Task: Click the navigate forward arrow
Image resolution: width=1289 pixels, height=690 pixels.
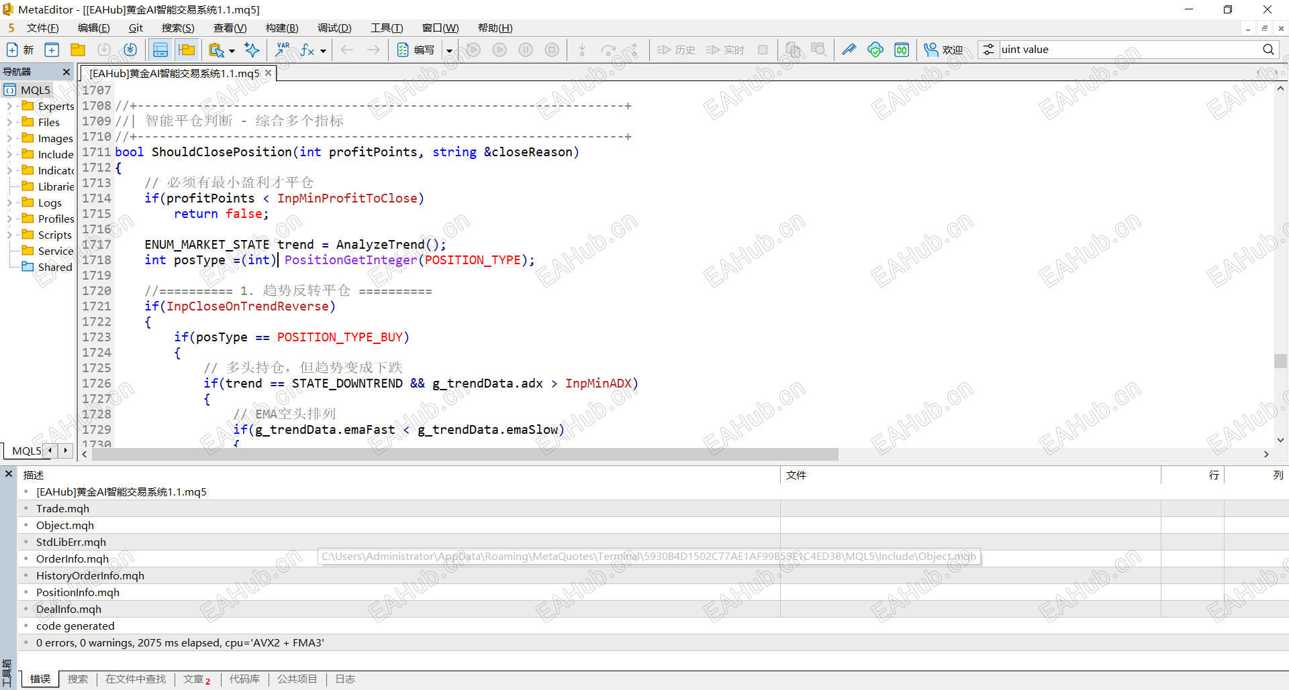Action: 373,50
